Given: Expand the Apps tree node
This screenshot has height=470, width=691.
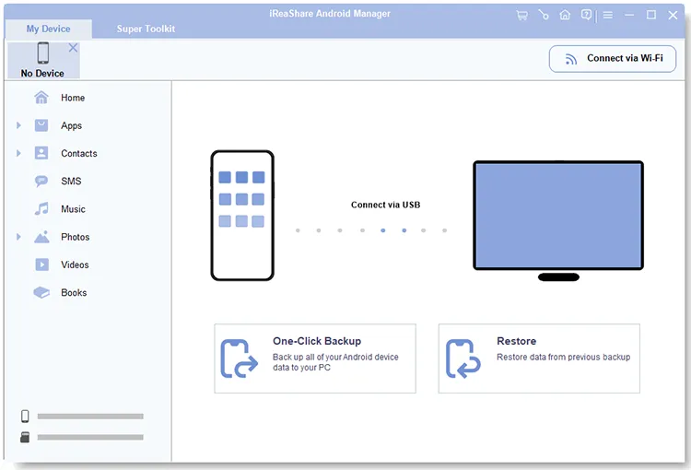Looking at the screenshot, I should pos(18,125).
